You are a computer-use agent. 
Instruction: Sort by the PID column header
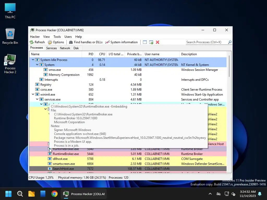[88, 54]
